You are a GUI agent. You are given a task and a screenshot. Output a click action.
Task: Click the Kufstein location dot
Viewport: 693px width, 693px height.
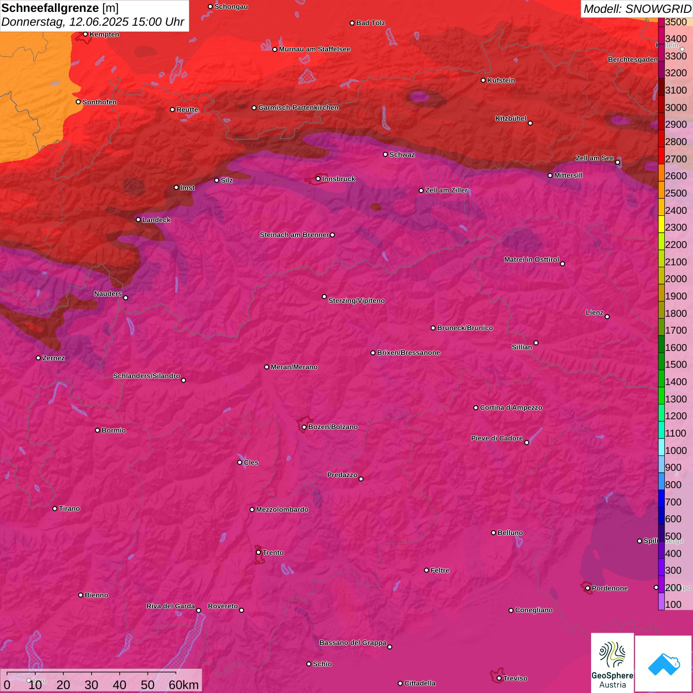point(483,80)
